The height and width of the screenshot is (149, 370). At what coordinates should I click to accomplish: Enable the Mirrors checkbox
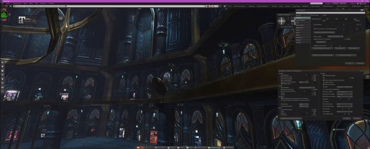[x=324, y=101]
